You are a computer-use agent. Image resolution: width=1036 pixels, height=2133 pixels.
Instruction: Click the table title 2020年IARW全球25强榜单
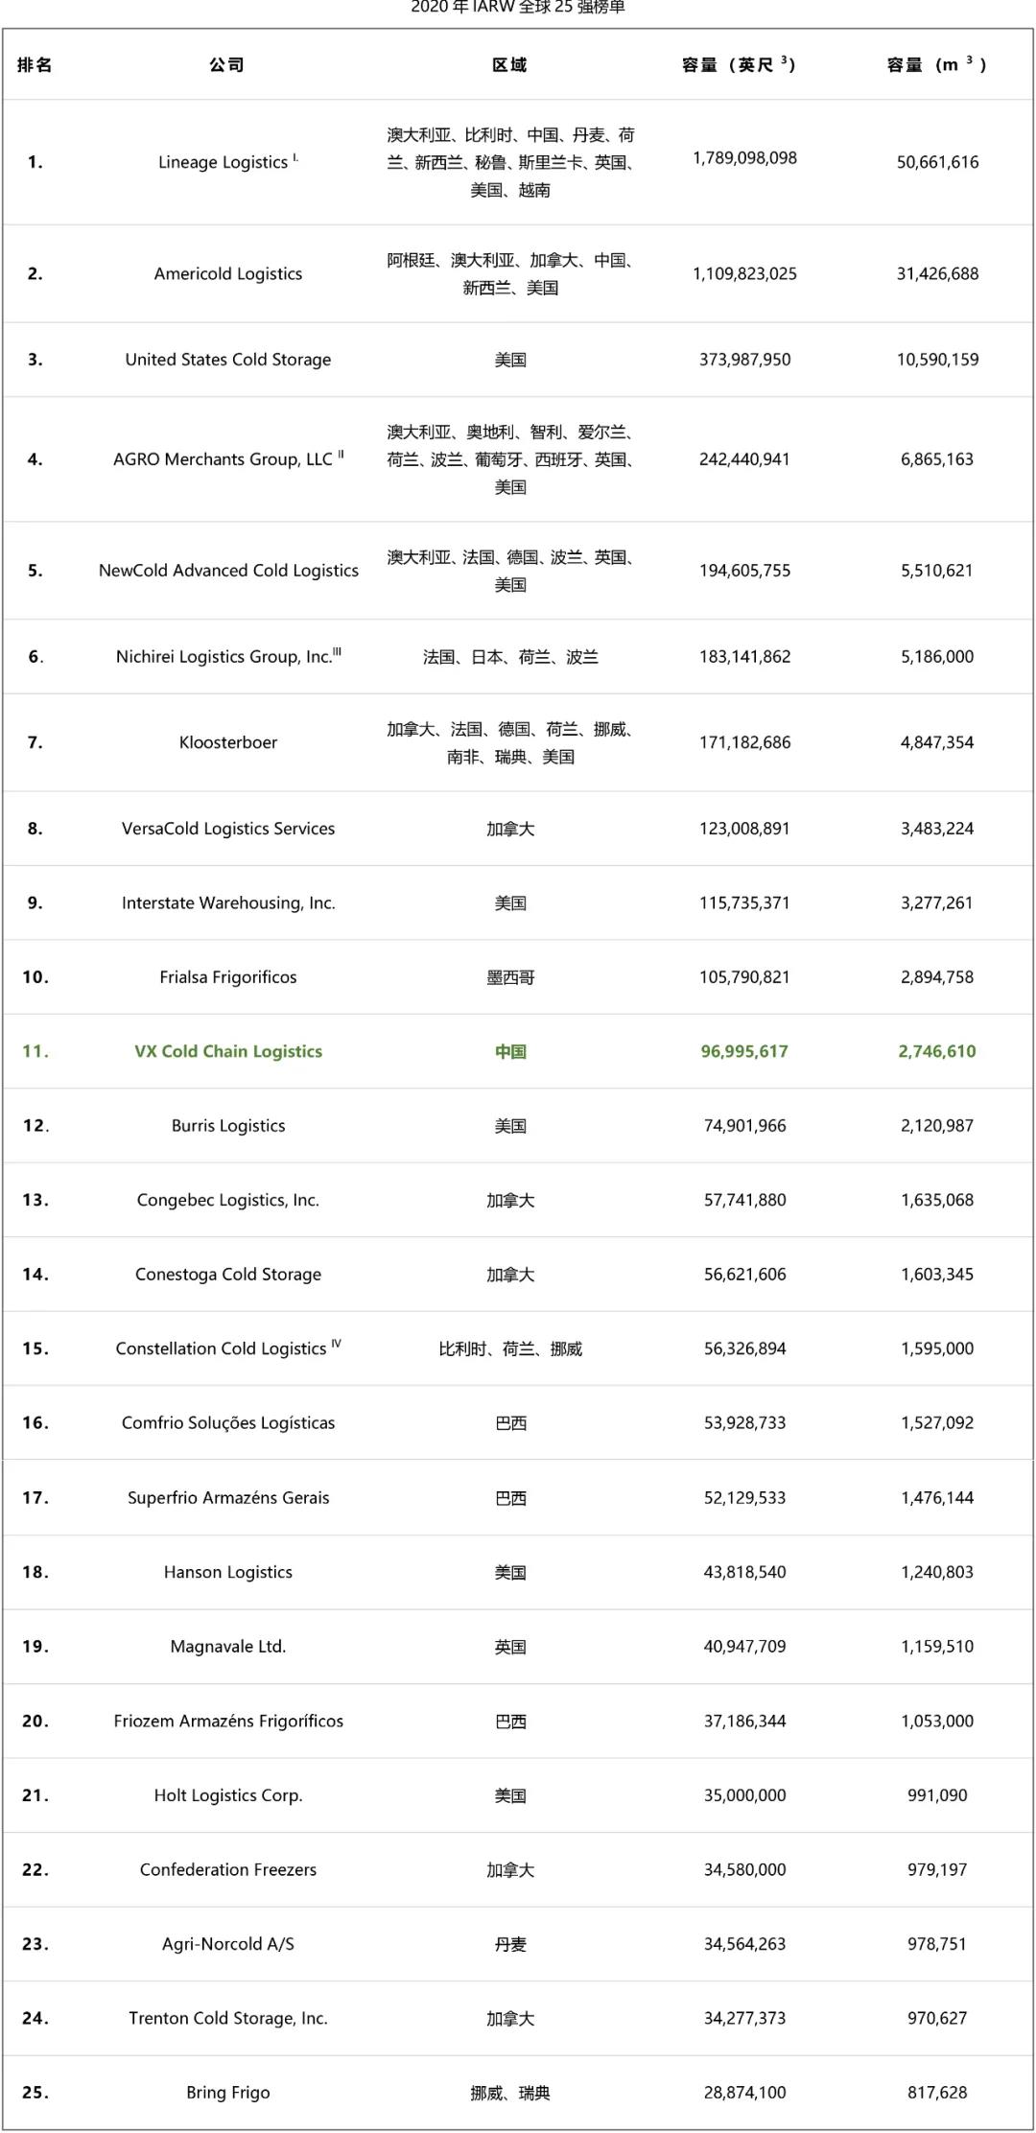click(x=518, y=8)
